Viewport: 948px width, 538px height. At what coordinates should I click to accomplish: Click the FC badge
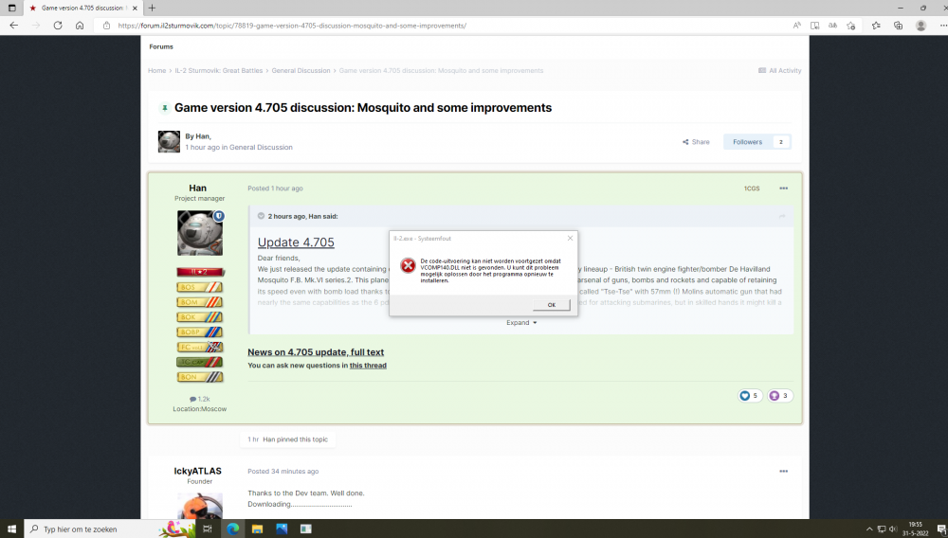coord(199,348)
